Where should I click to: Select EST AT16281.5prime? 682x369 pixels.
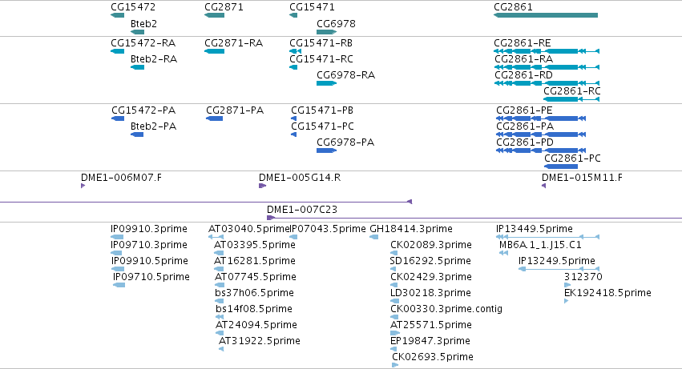[x=220, y=270]
